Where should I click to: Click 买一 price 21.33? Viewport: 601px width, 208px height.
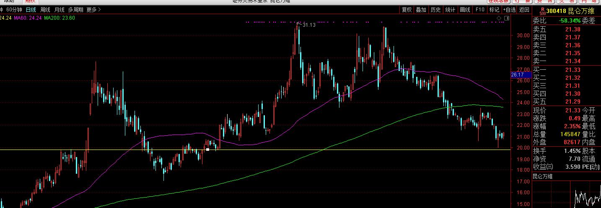[573, 70]
